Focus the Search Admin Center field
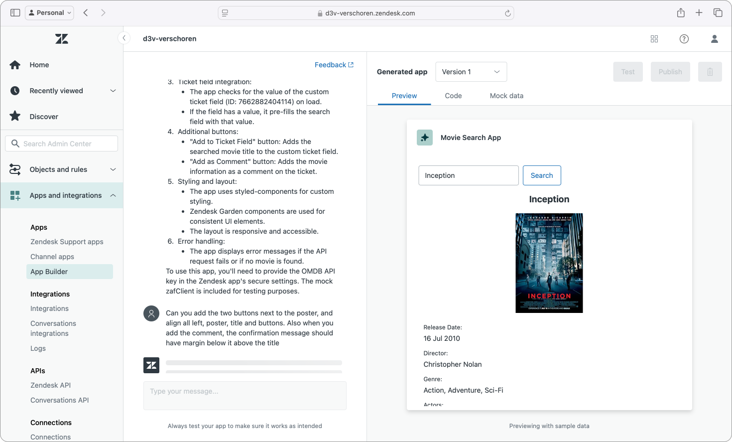Image resolution: width=732 pixels, height=442 pixels. coord(62,144)
